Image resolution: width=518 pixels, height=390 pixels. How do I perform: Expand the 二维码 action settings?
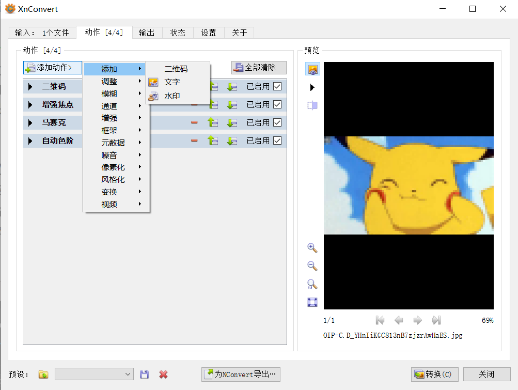tap(30, 87)
